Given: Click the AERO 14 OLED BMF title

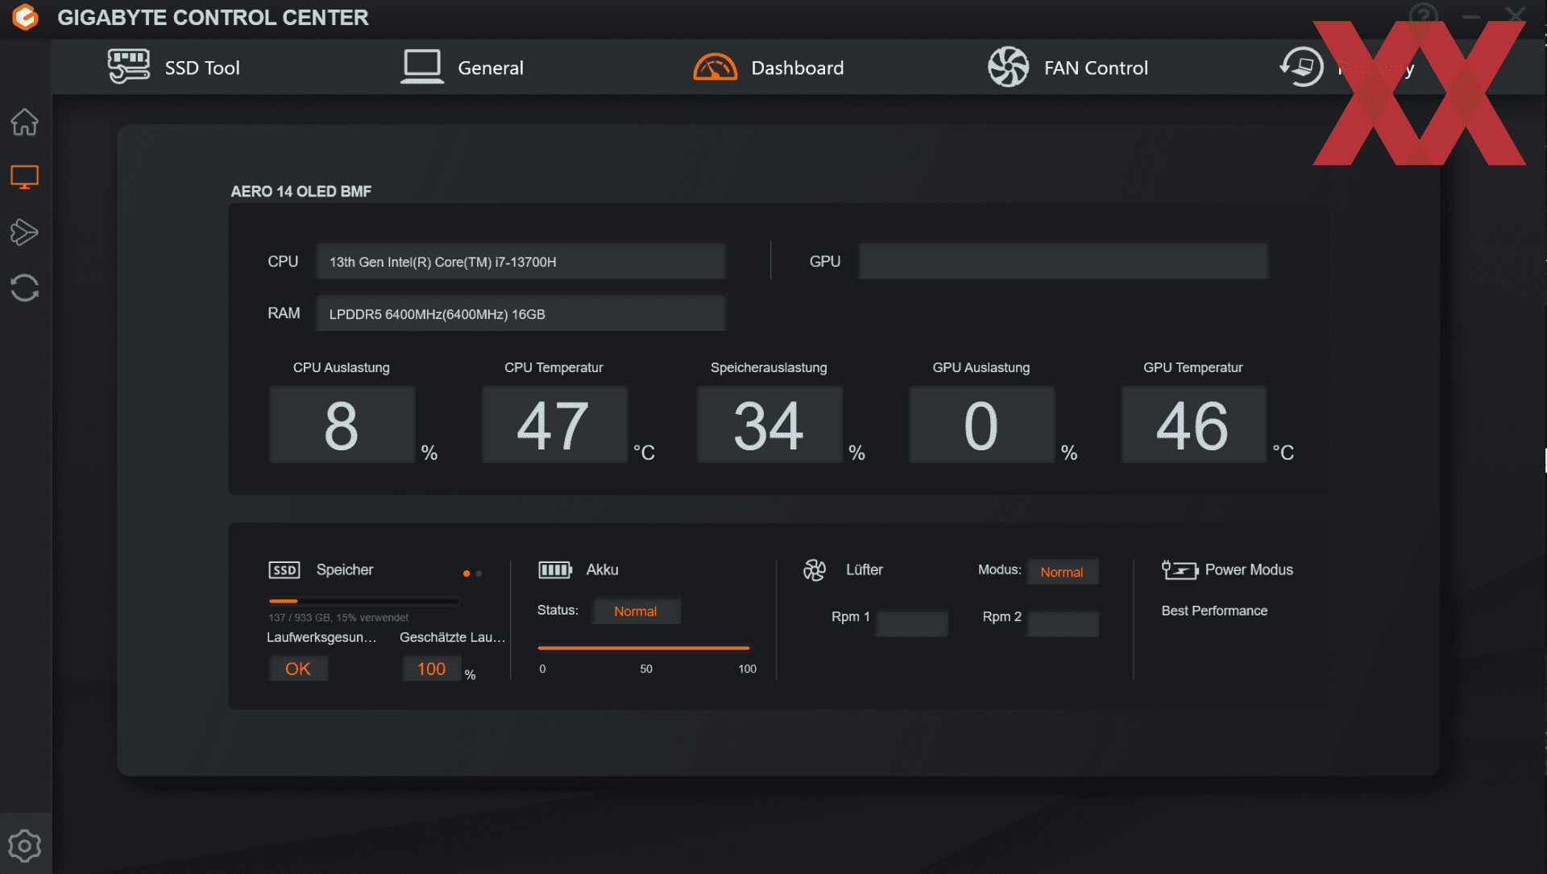Looking at the screenshot, I should pos(301,192).
